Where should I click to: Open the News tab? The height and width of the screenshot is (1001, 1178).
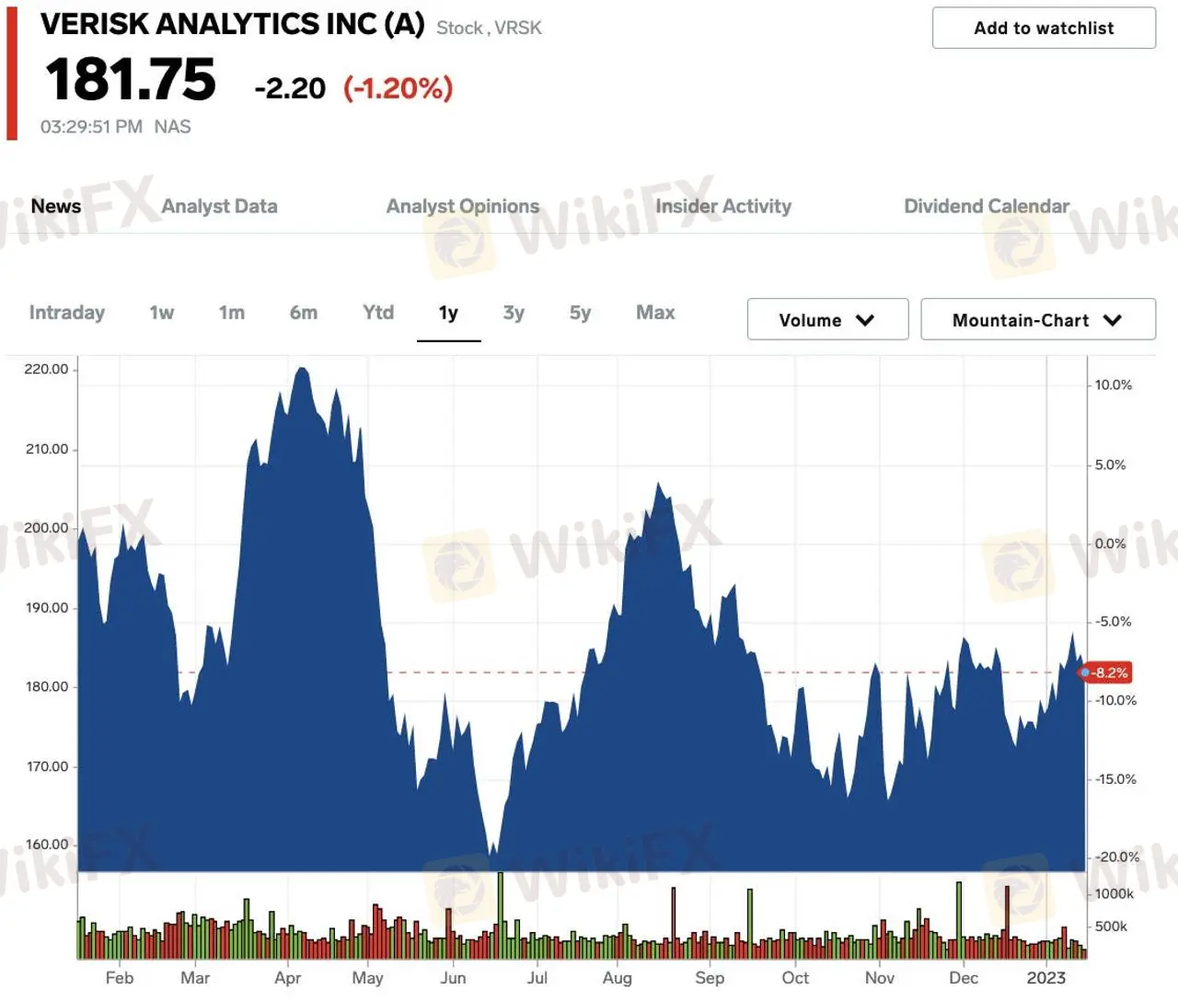(x=56, y=206)
